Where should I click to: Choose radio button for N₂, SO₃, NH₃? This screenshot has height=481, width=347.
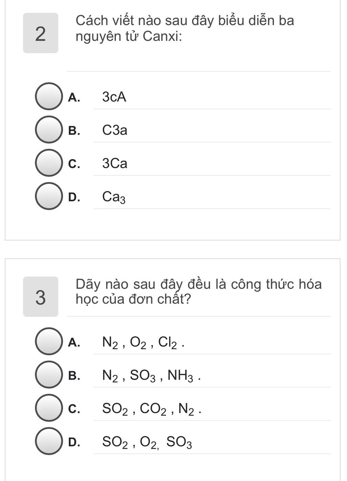pos(49,375)
